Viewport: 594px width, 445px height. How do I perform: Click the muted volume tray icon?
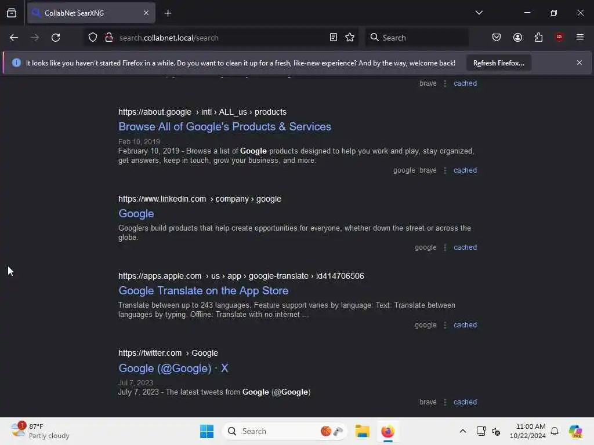point(496,431)
